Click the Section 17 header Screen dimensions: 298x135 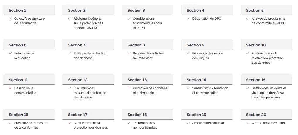point(88,114)
